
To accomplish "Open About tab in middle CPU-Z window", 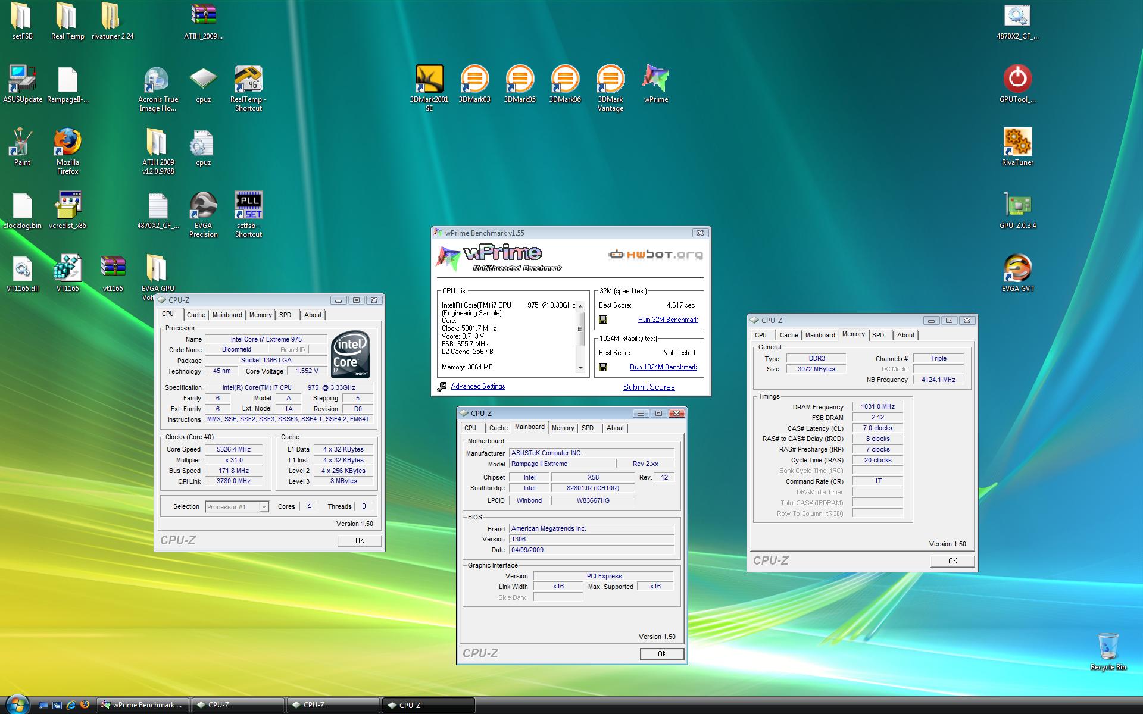I will [615, 428].
